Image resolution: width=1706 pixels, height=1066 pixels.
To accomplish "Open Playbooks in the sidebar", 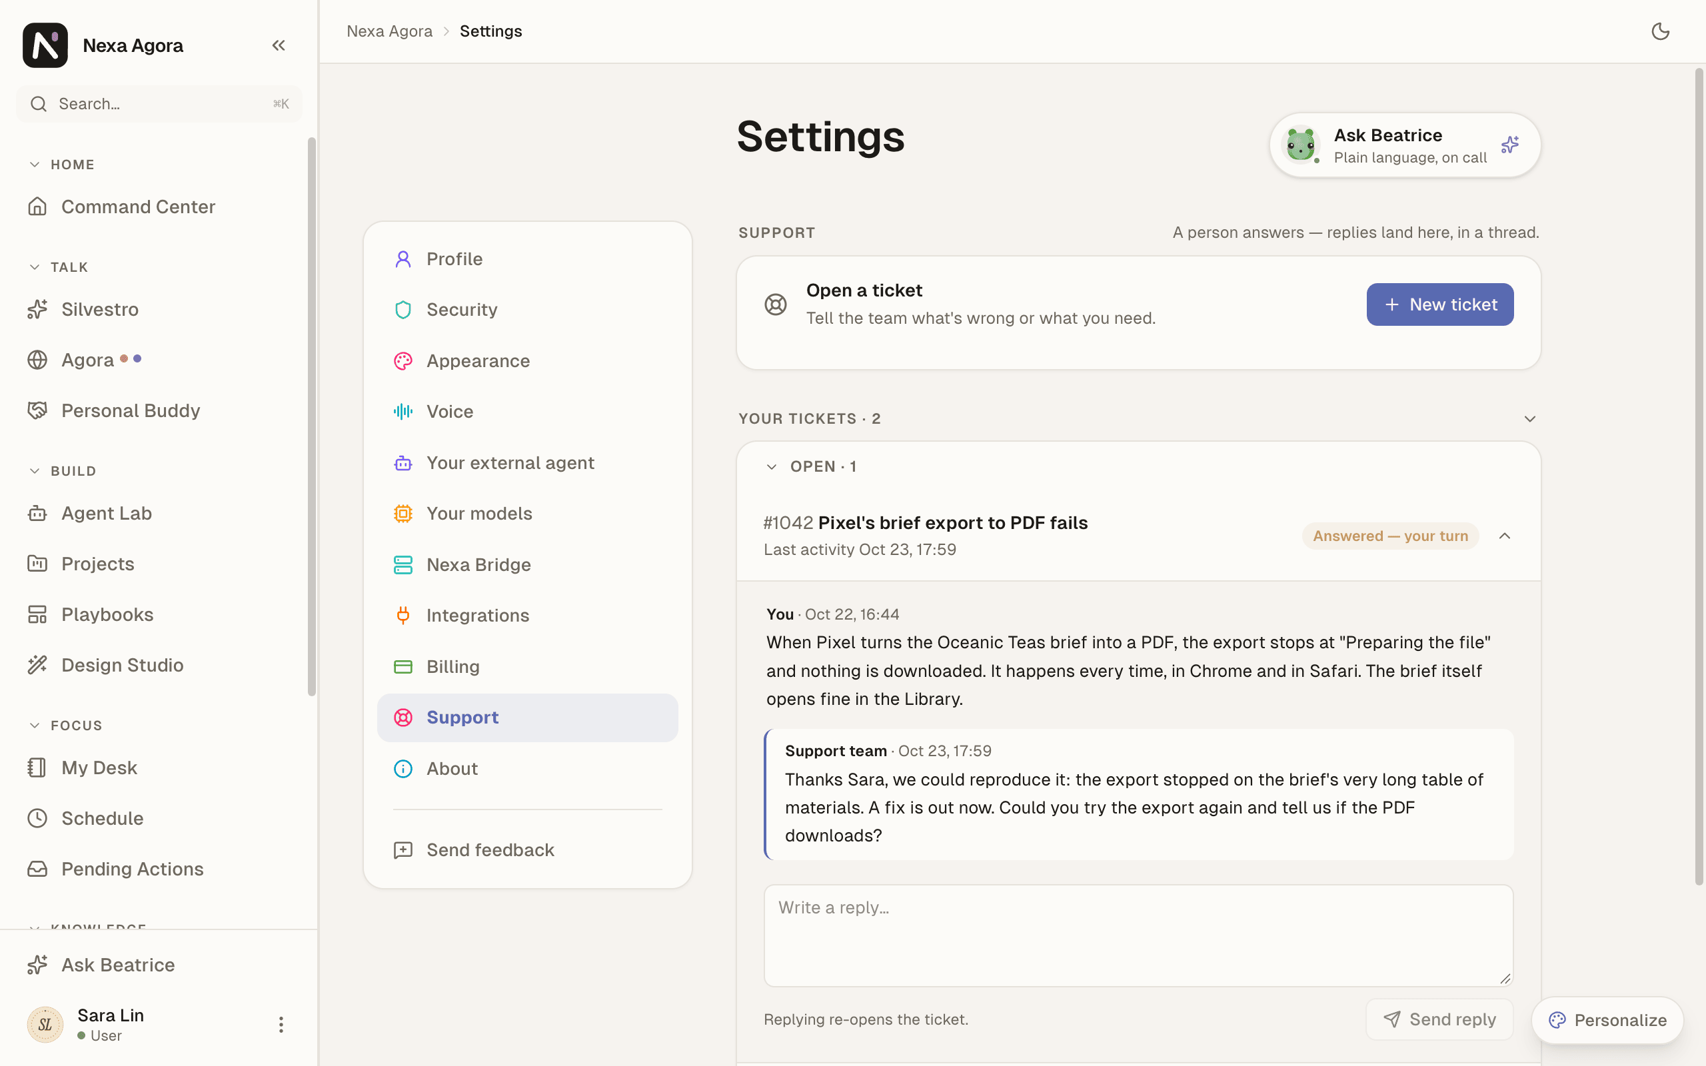I will [x=159, y=614].
